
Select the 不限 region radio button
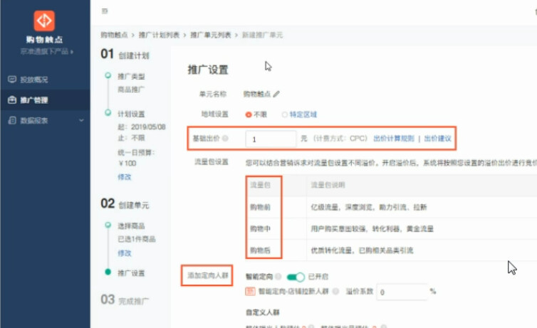249,115
